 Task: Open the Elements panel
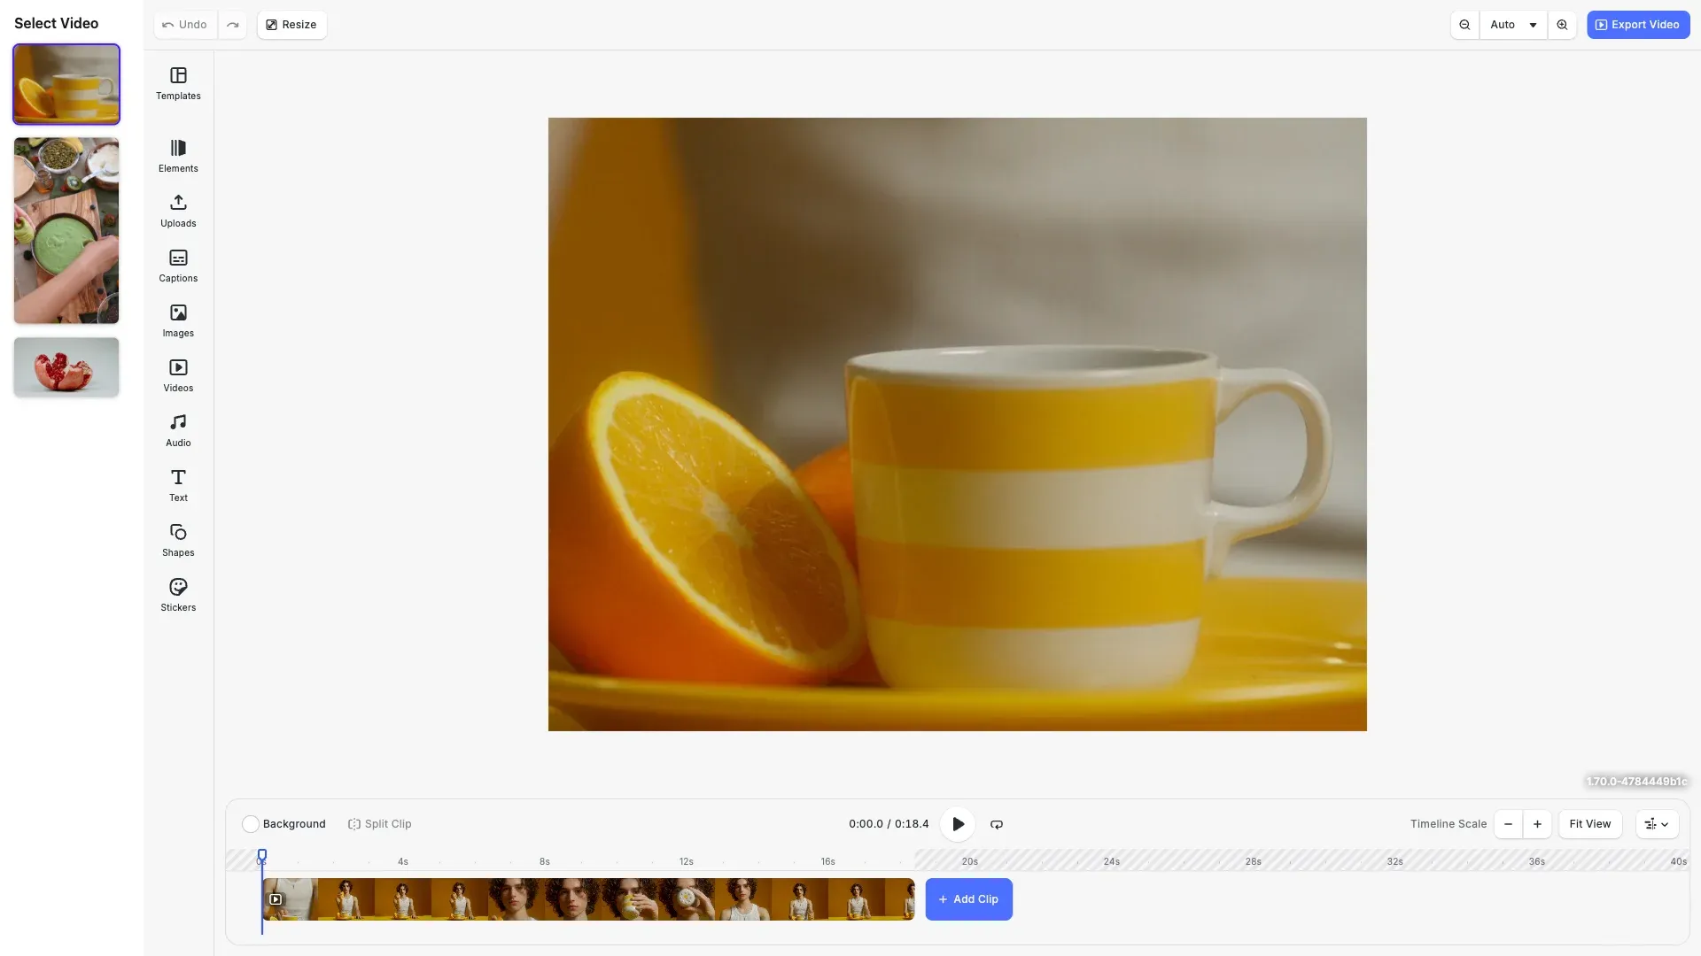[x=178, y=156]
